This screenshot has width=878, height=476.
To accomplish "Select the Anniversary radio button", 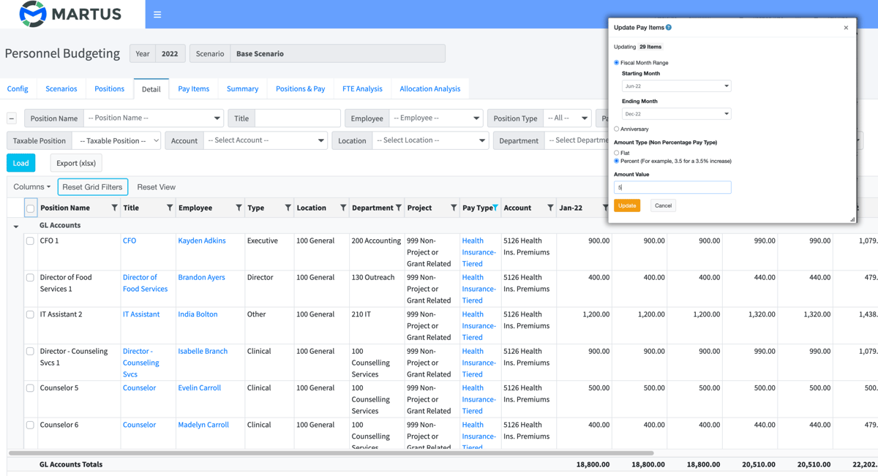I will (x=615, y=127).
